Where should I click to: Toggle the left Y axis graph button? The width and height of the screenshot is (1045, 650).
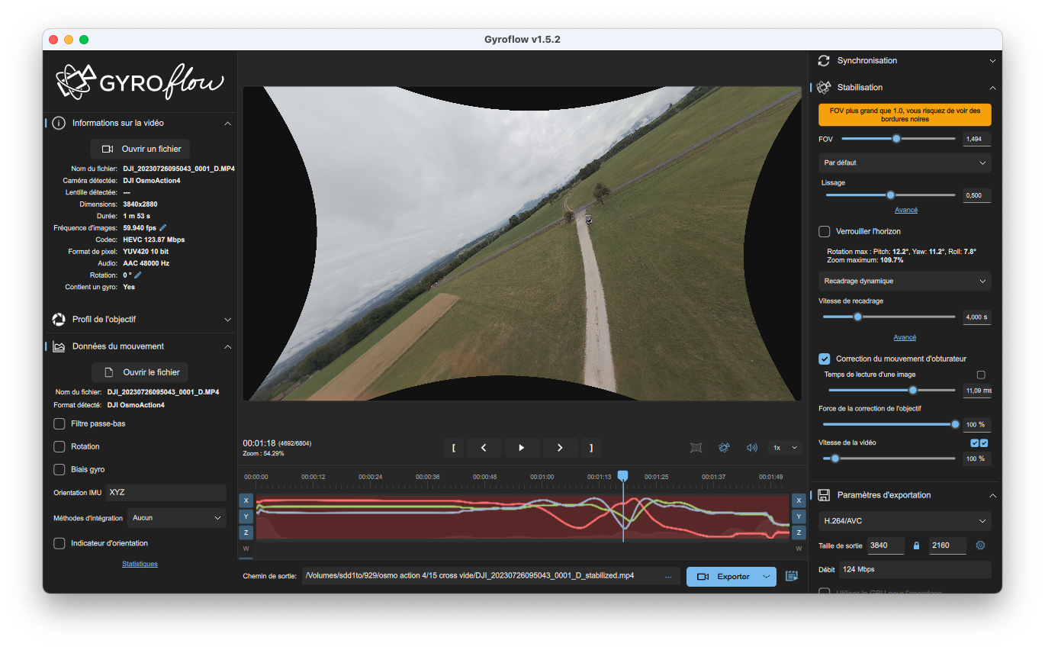coord(246,516)
